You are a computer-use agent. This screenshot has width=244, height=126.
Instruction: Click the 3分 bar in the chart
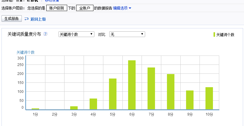pos(74,108)
